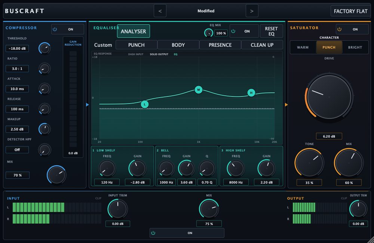The height and width of the screenshot is (243, 374).
Task: Click the Detector HPF knob
Action: (45, 150)
